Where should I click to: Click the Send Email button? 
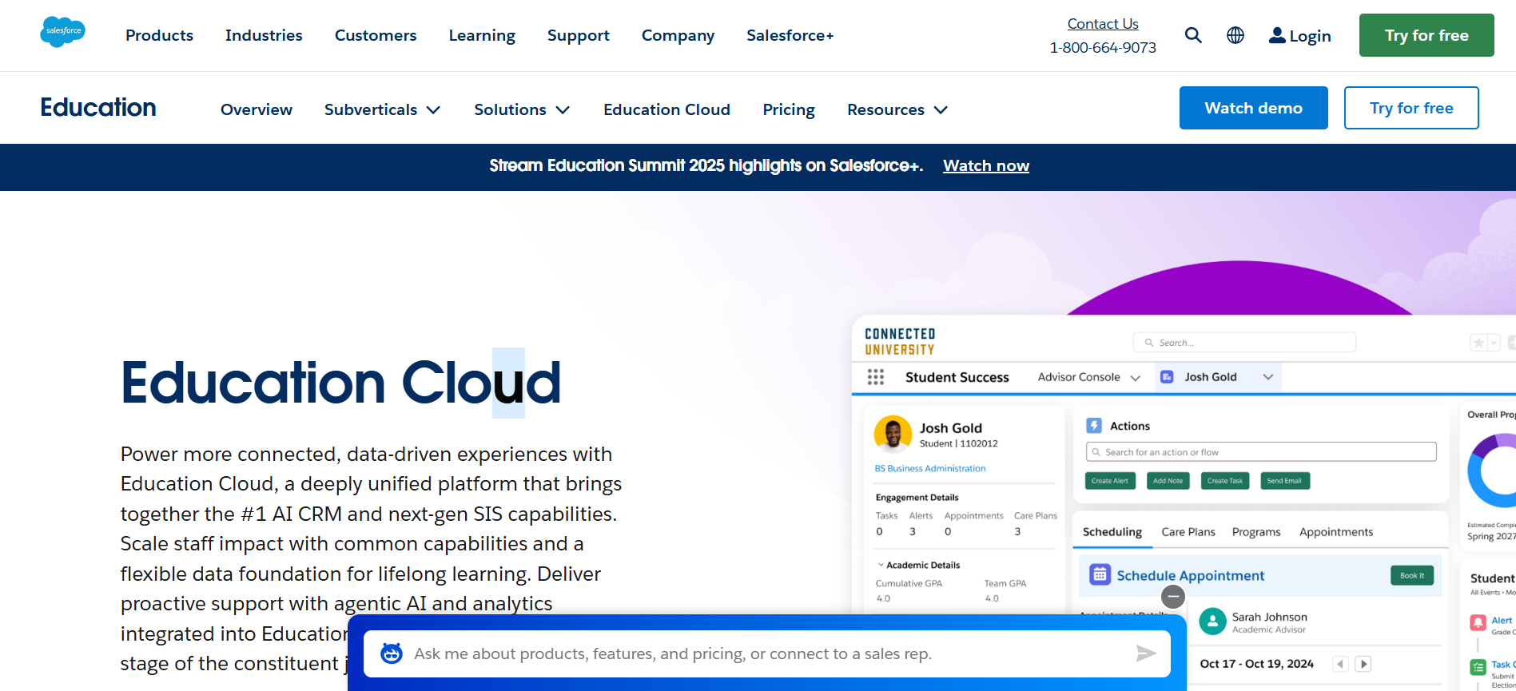1284,481
